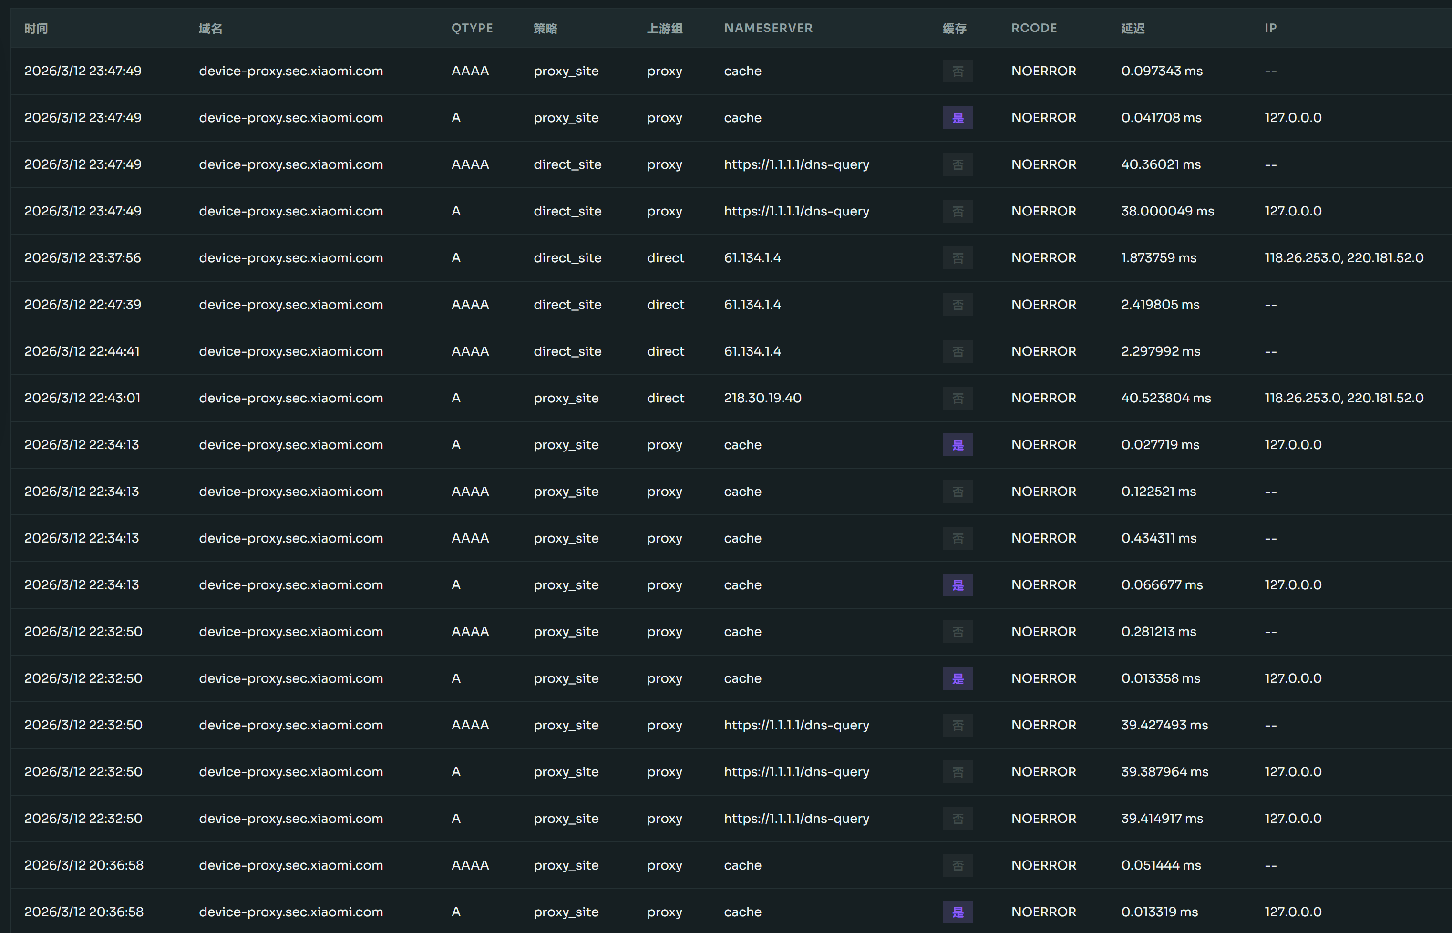Click the 是 cache badge beside 0.066677 ms
The height and width of the screenshot is (933, 1452).
(957, 584)
